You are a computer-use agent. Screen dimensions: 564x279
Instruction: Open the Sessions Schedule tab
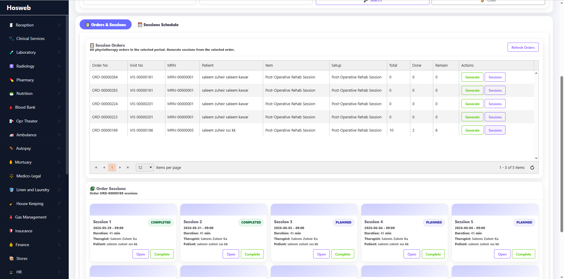(158, 25)
